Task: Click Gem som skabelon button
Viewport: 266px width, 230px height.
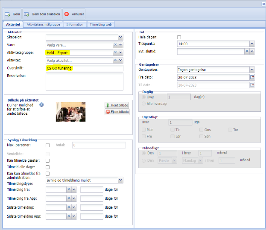Action: [41, 14]
